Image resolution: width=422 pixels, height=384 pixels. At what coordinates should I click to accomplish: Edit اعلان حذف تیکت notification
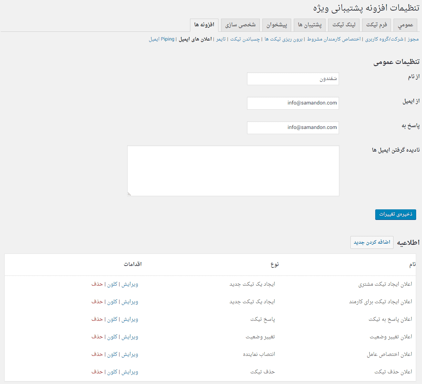[130, 372]
